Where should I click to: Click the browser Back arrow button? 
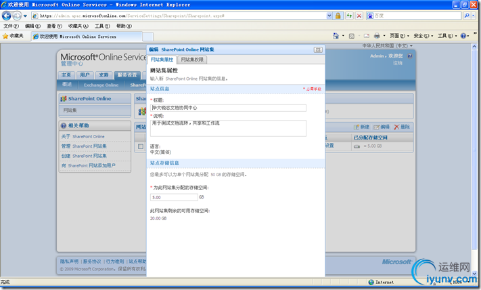(x=6, y=16)
